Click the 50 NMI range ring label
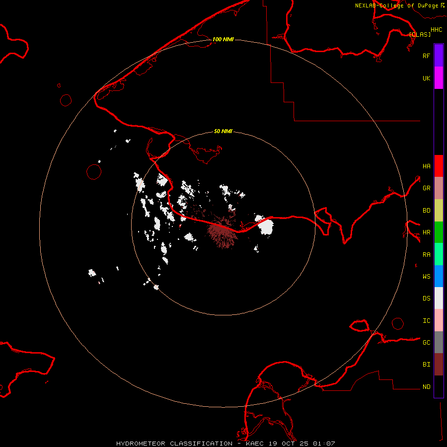Screen dimensions: 447x447 (x=223, y=131)
